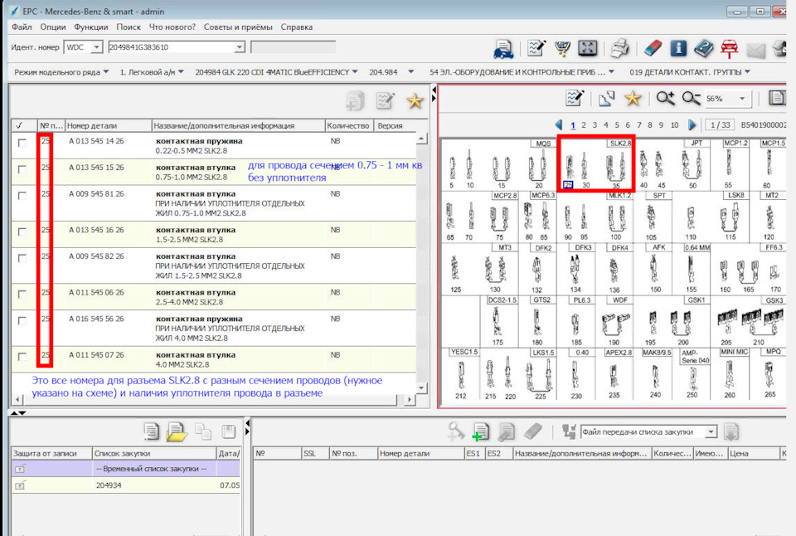This screenshot has width=796, height=536.
Task: Select the checkbox for part A 011 545 07 26
Action: pyautogui.click(x=22, y=357)
